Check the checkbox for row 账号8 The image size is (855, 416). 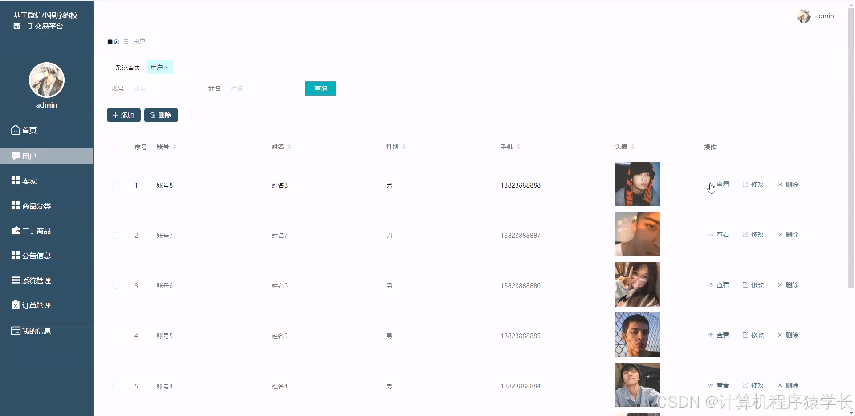point(116,185)
